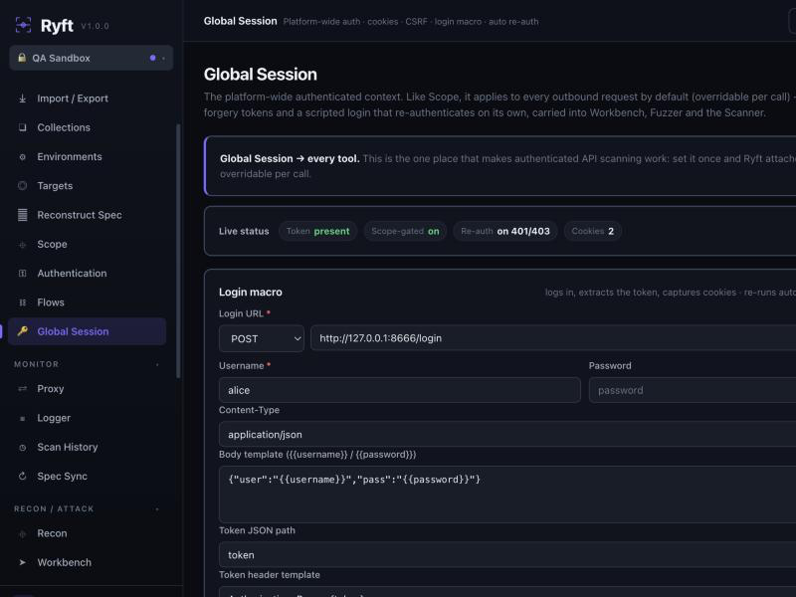Image resolution: width=796 pixels, height=597 pixels.
Task: Click the Global Session key icon
Action: 22,331
